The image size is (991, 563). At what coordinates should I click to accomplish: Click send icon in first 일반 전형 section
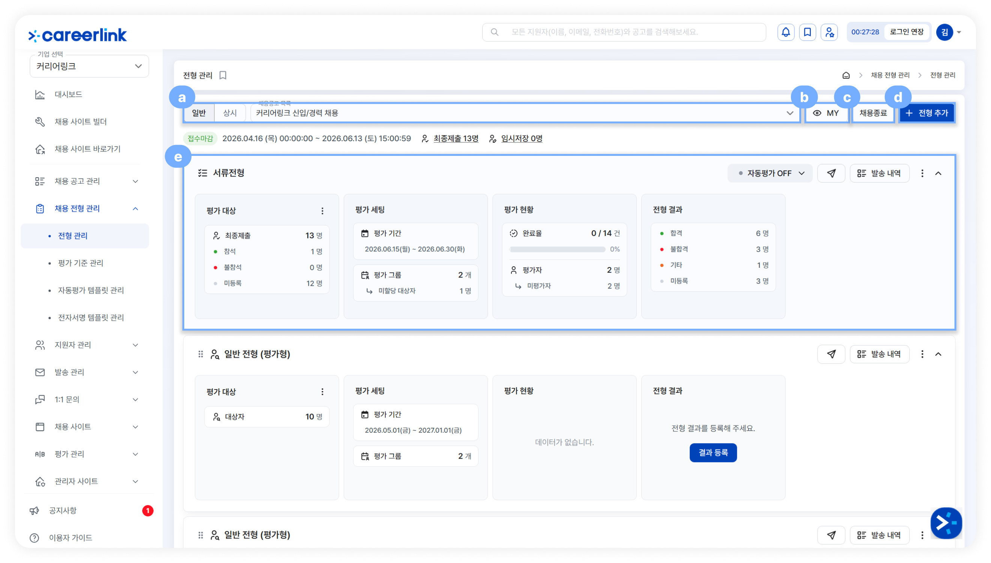point(831,354)
